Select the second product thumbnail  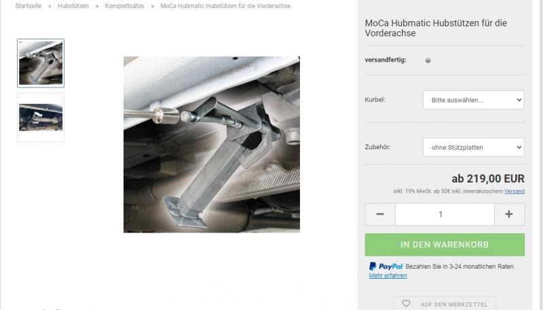pyautogui.click(x=41, y=117)
